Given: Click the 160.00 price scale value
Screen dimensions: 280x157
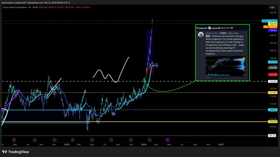Looking at the screenshot, I should (273, 12).
